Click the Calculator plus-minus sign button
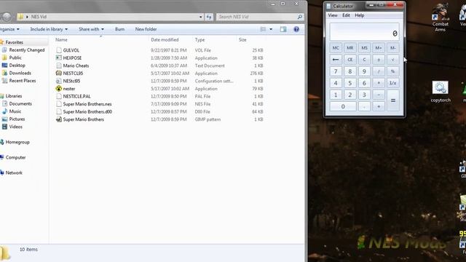This screenshot has width=466, height=262. pos(379,60)
